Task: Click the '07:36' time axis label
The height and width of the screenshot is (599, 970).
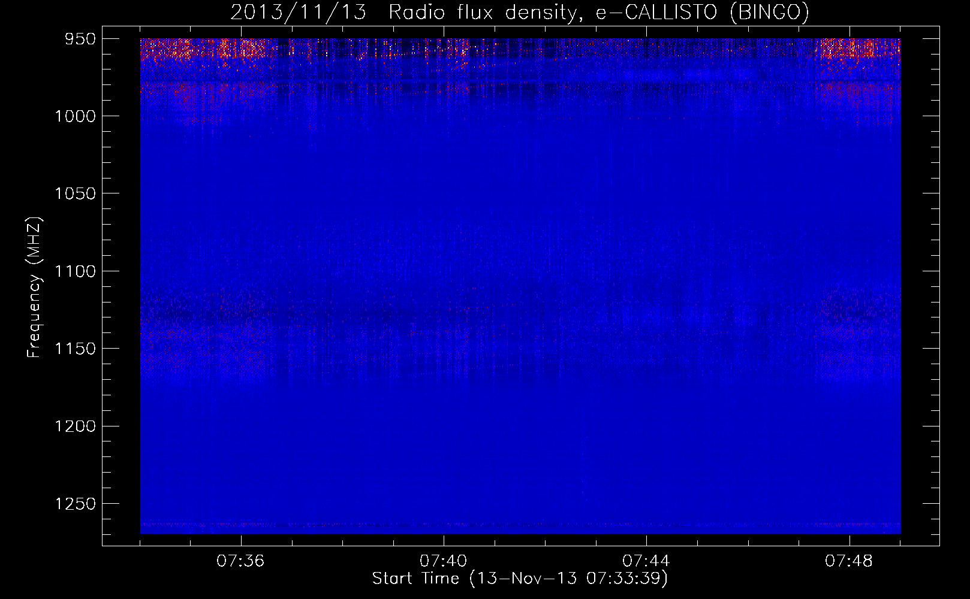Action: 241,561
